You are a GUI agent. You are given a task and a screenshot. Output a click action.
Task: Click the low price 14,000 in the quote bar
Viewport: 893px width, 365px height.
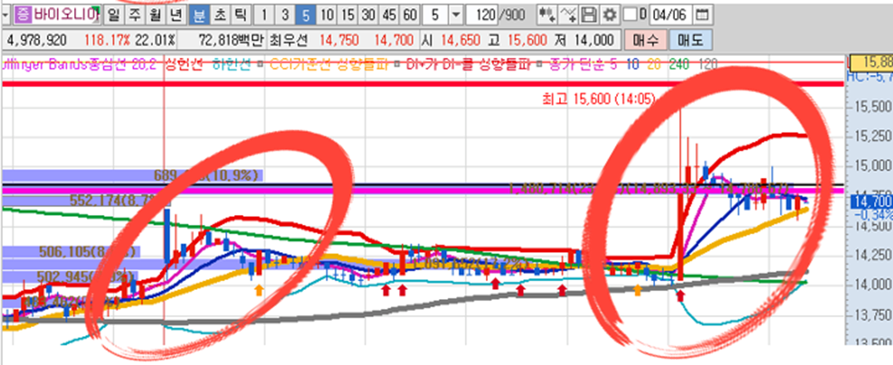point(594,41)
